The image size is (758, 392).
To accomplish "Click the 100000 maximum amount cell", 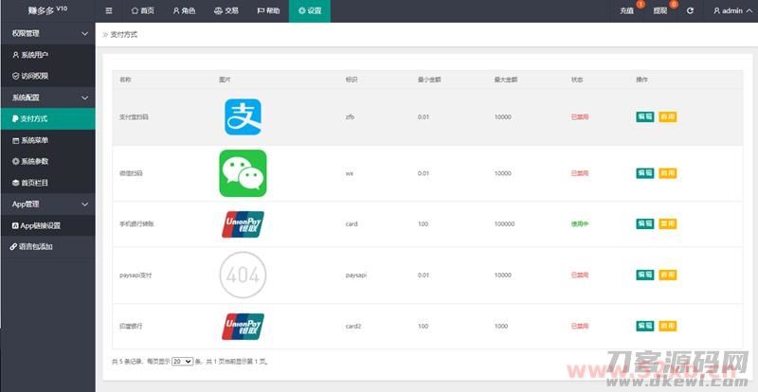I will pyautogui.click(x=504, y=223).
